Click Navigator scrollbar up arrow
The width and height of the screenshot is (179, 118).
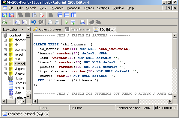coord(28,35)
